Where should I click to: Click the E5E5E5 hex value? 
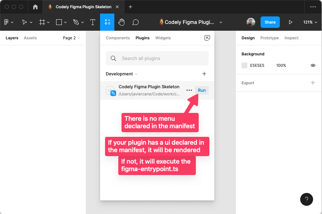coord(257,65)
